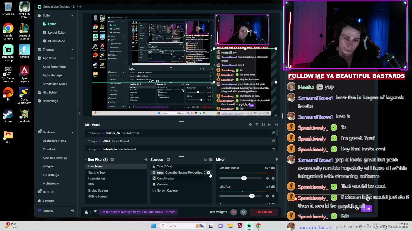The height and width of the screenshot is (231, 412).
Task: Skip the current alert in Mini Feed
Action: point(270,125)
